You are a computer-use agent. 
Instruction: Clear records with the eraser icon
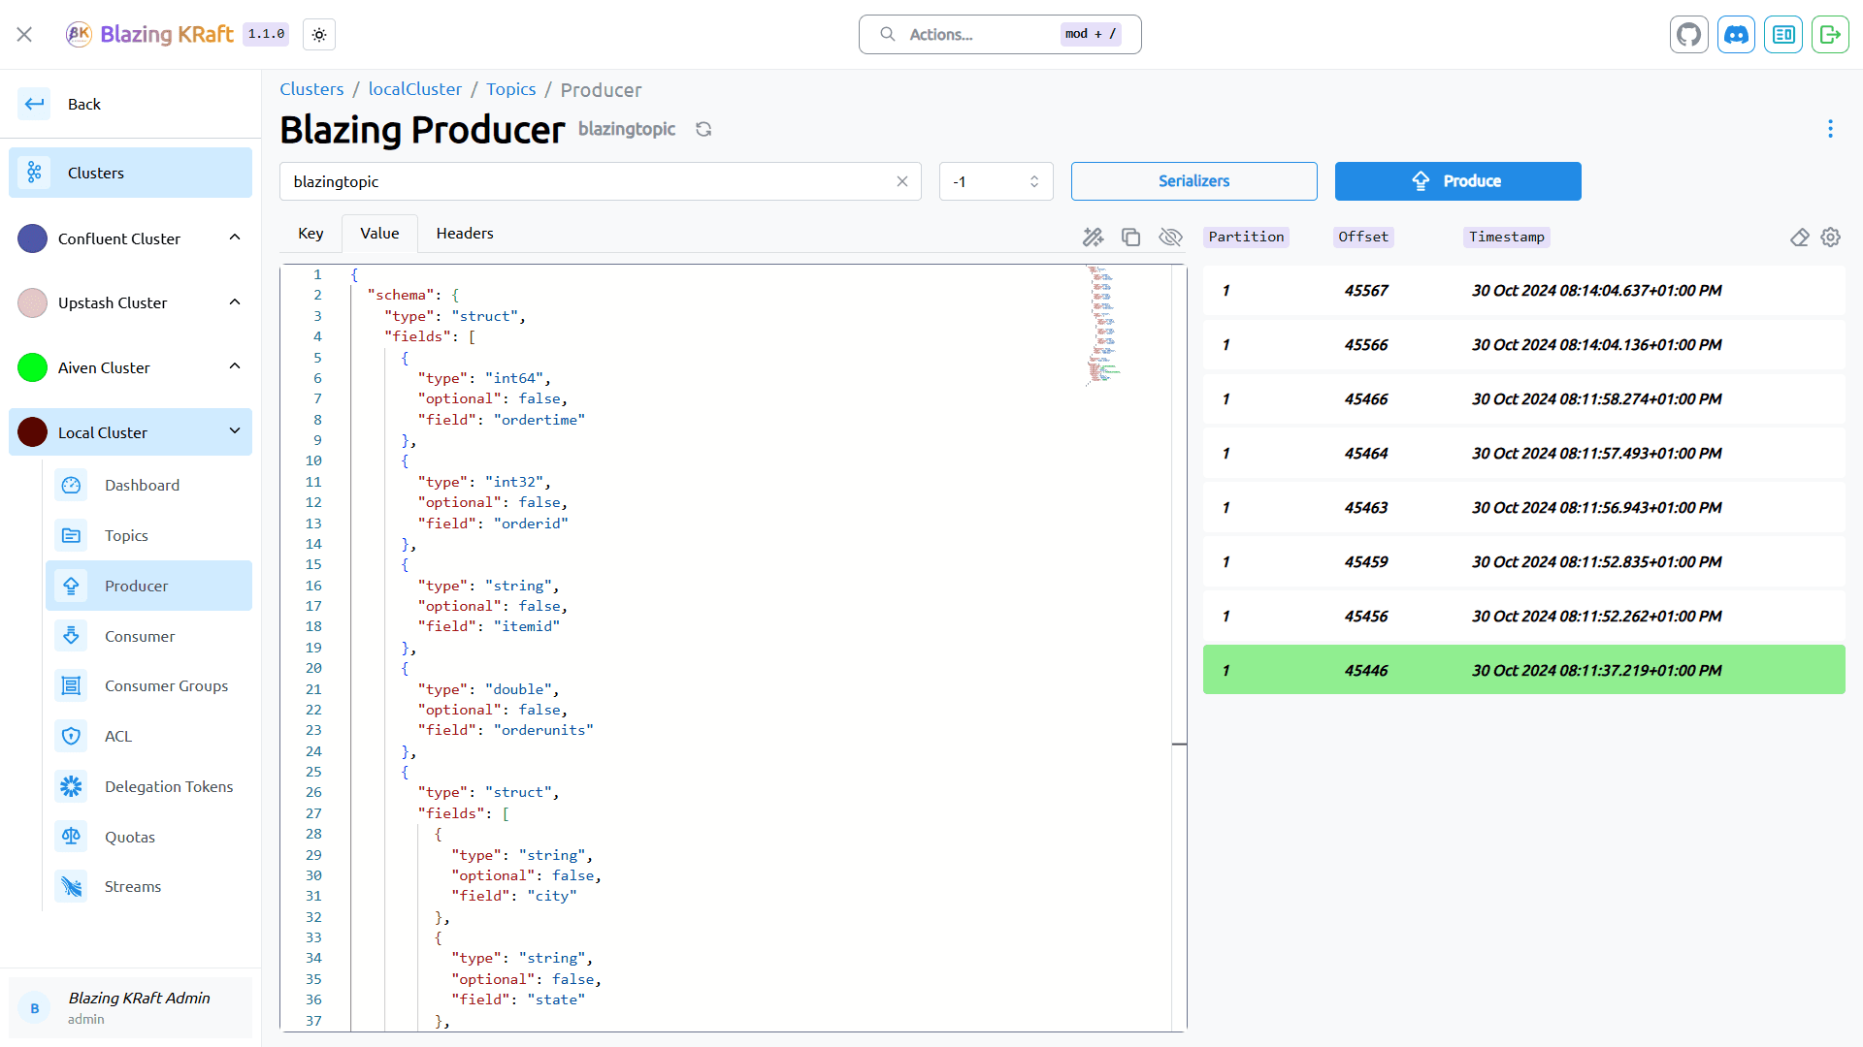tap(1799, 238)
